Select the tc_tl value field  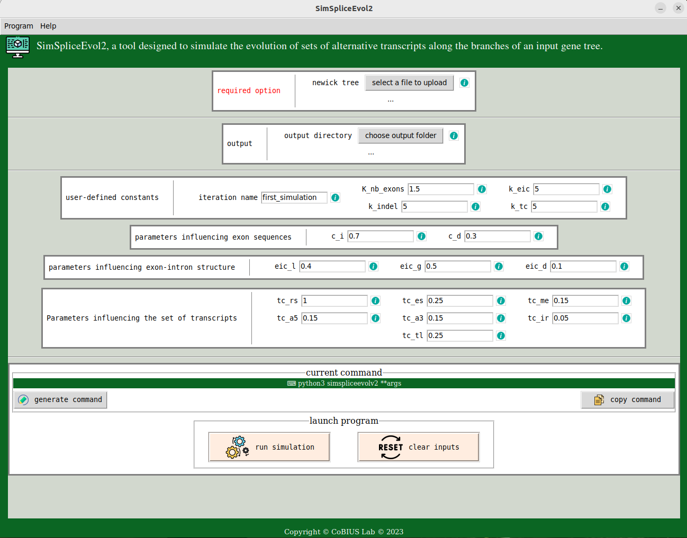(460, 335)
